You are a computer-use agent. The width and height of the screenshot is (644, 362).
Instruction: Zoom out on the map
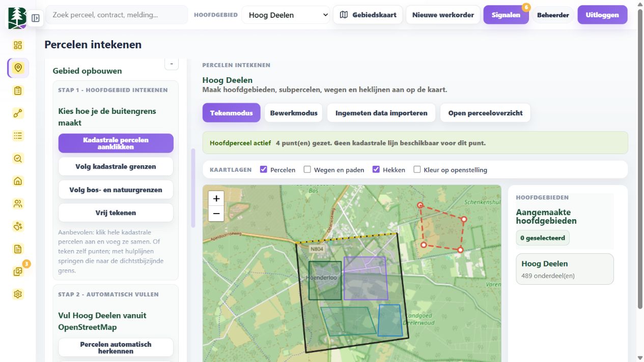(216, 214)
